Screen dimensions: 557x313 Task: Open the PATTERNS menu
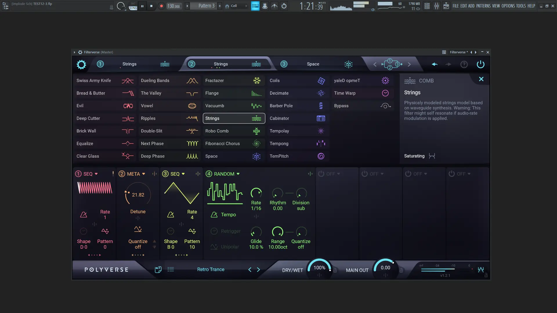(x=483, y=6)
